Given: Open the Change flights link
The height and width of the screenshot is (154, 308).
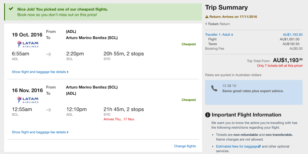Looking at the screenshot, I should pos(185,146).
